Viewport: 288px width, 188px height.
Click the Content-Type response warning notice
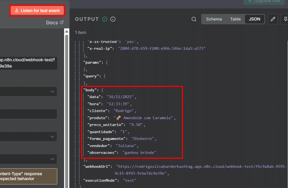[x=28, y=176]
